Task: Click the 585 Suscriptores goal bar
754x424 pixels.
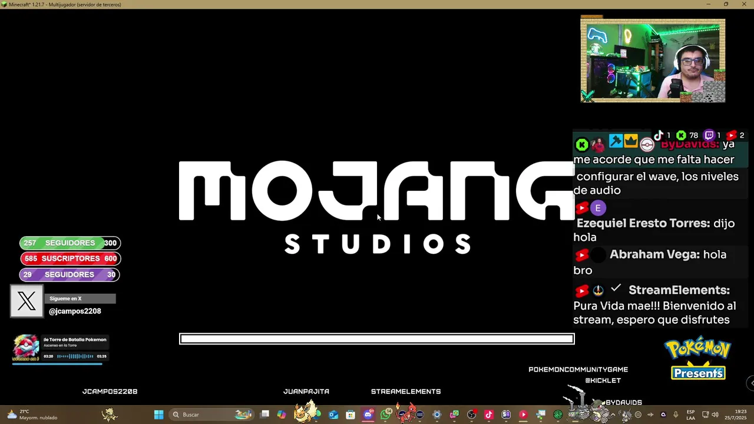Action: click(x=70, y=259)
